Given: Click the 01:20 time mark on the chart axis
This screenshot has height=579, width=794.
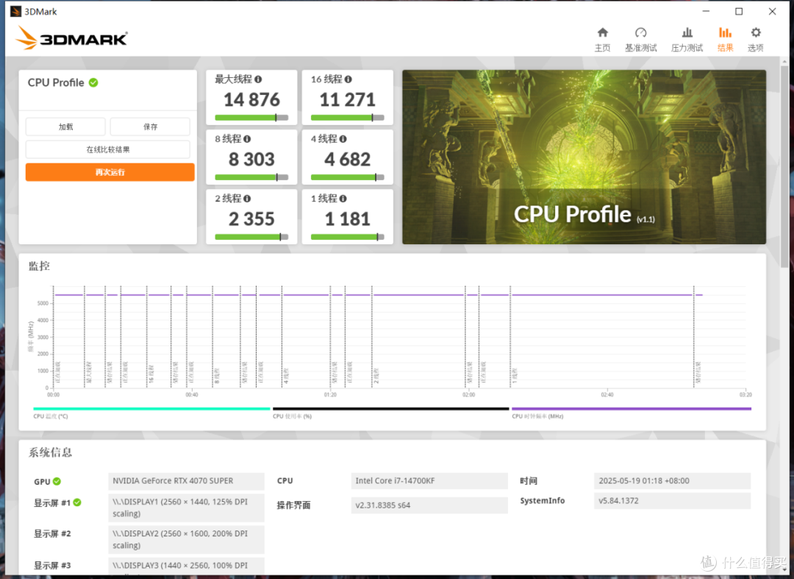Looking at the screenshot, I should (x=330, y=394).
